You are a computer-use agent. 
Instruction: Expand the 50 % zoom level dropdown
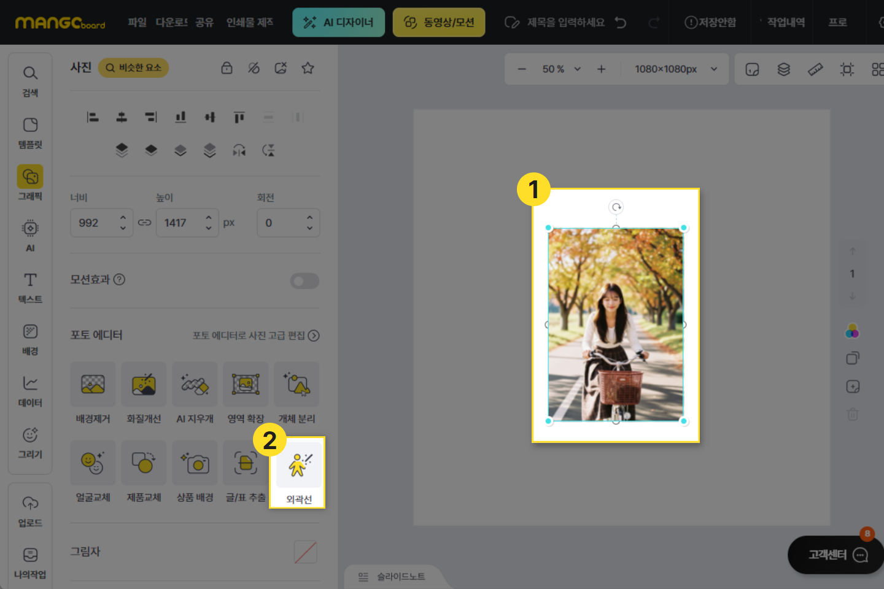(561, 69)
